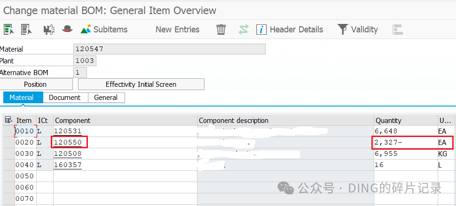This screenshot has height=206, width=456.
Task: Click the green swap arrows icon
Action: click(x=244, y=29)
